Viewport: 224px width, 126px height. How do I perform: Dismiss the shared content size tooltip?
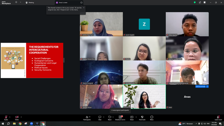[84, 8]
